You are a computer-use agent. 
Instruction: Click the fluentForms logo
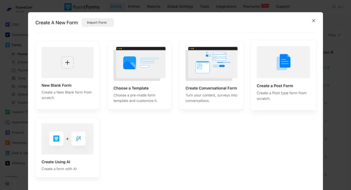point(82,7)
